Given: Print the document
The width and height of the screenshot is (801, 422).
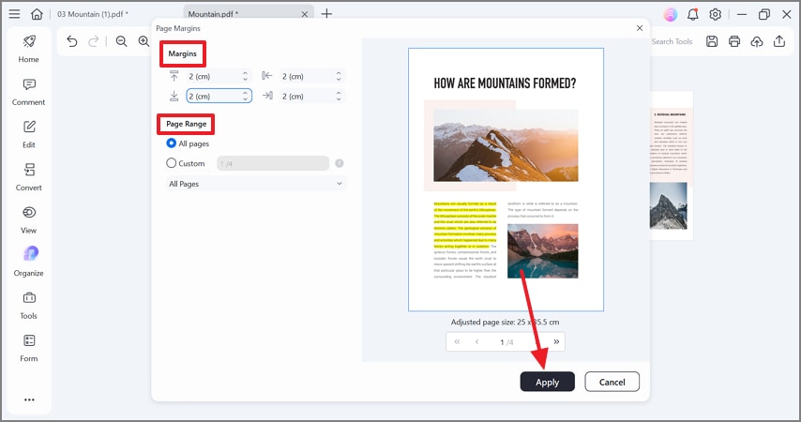Looking at the screenshot, I should (x=734, y=41).
